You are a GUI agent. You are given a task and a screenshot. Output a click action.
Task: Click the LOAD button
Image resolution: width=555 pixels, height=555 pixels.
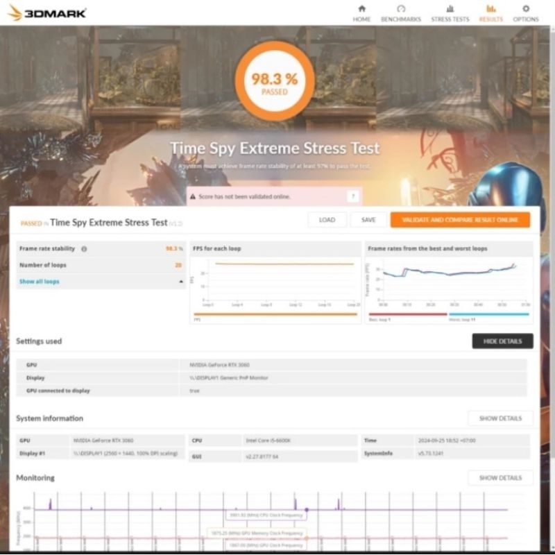(x=327, y=220)
